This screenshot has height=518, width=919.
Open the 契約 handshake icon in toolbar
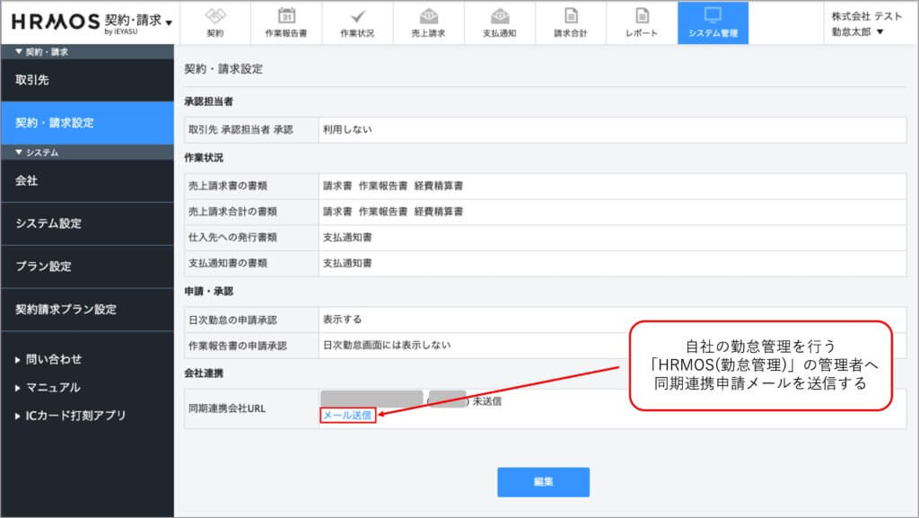tap(215, 15)
